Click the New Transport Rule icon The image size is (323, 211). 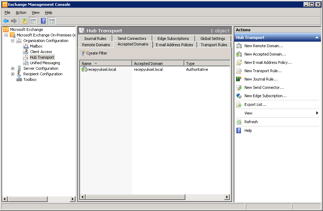click(239, 71)
